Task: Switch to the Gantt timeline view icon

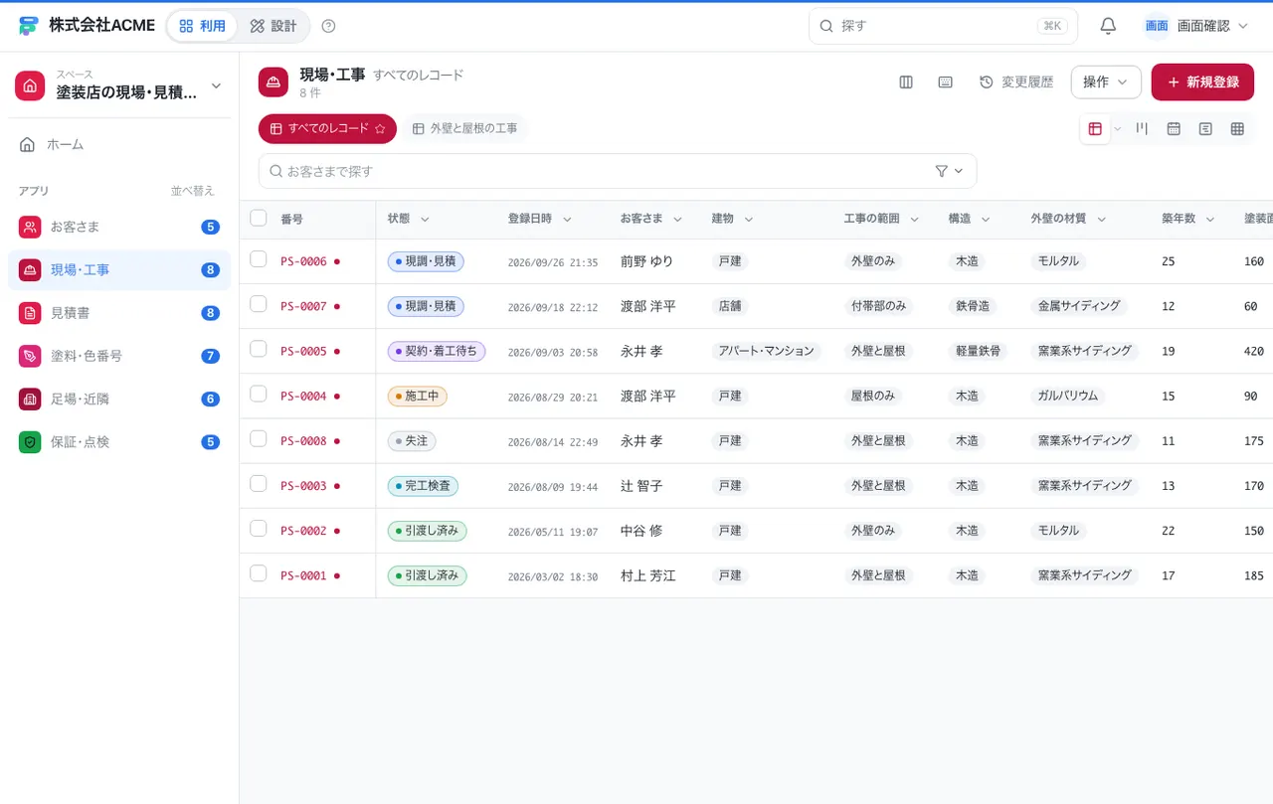Action: [x=1205, y=129]
